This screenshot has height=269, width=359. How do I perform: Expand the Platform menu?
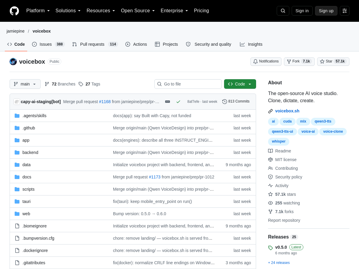pyautogui.click(x=38, y=11)
